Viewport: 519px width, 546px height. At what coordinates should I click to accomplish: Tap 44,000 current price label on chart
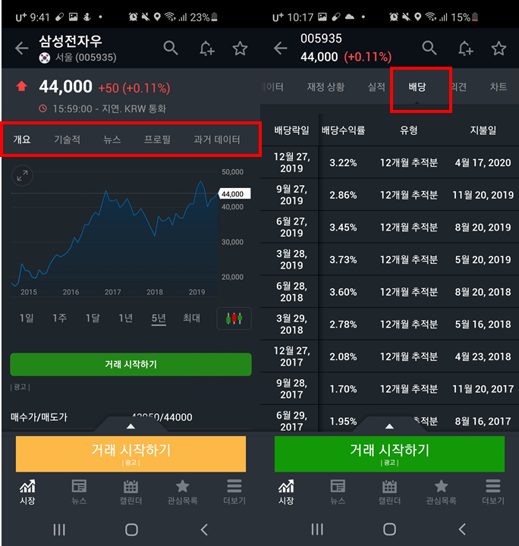[x=234, y=194]
